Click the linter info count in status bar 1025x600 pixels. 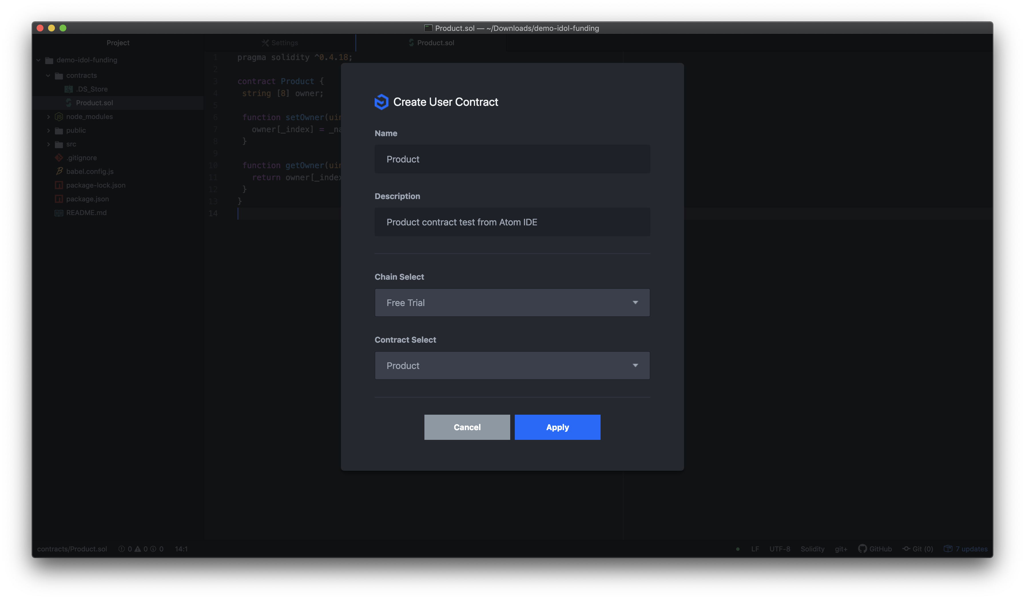tap(157, 549)
